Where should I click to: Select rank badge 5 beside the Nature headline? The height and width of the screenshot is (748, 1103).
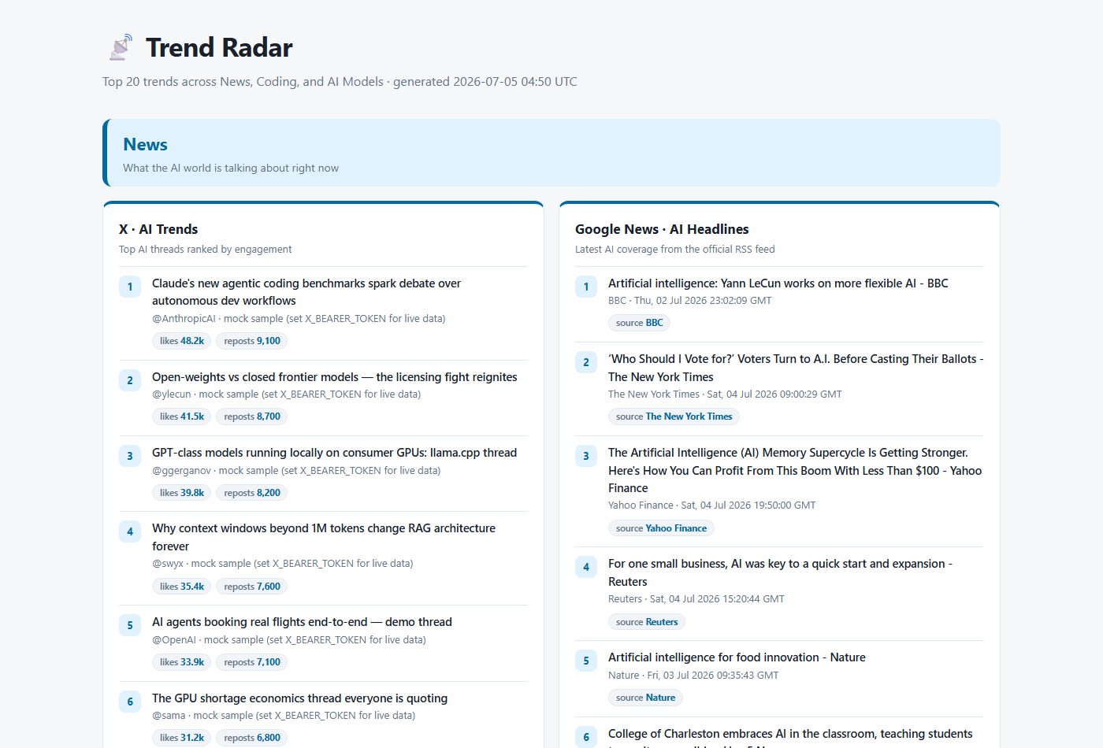click(x=586, y=661)
